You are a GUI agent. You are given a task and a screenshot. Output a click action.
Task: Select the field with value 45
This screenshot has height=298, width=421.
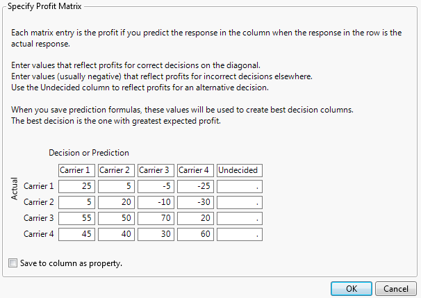(76, 234)
